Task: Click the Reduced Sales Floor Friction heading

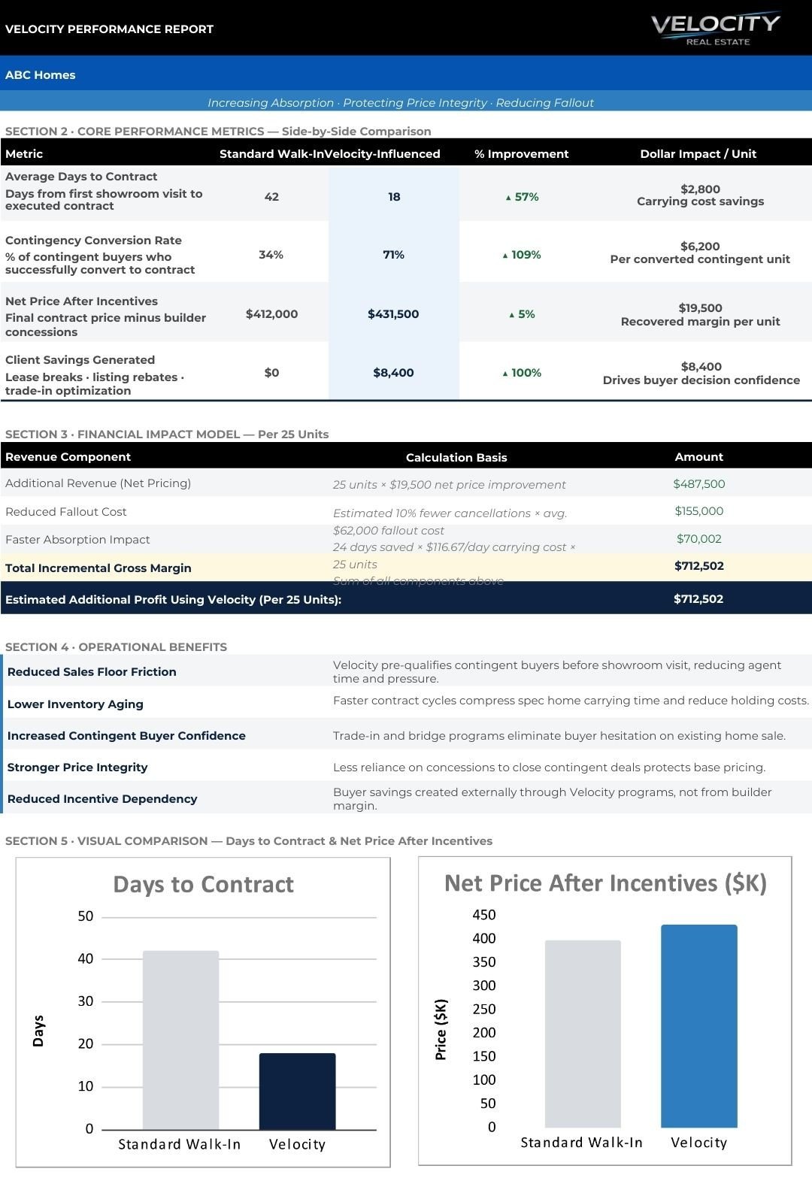Action: [x=92, y=672]
